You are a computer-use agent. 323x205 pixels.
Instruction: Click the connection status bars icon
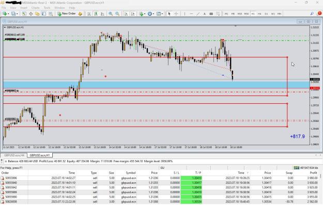pos(296,168)
